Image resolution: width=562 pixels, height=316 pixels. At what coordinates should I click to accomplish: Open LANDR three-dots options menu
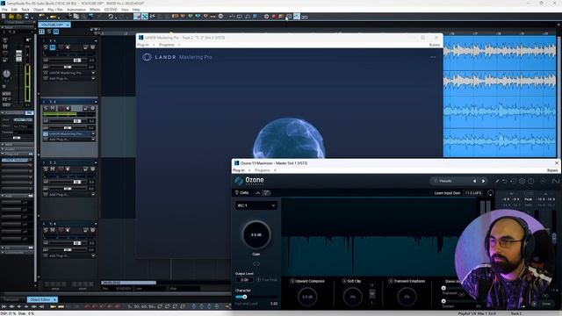tap(433, 57)
